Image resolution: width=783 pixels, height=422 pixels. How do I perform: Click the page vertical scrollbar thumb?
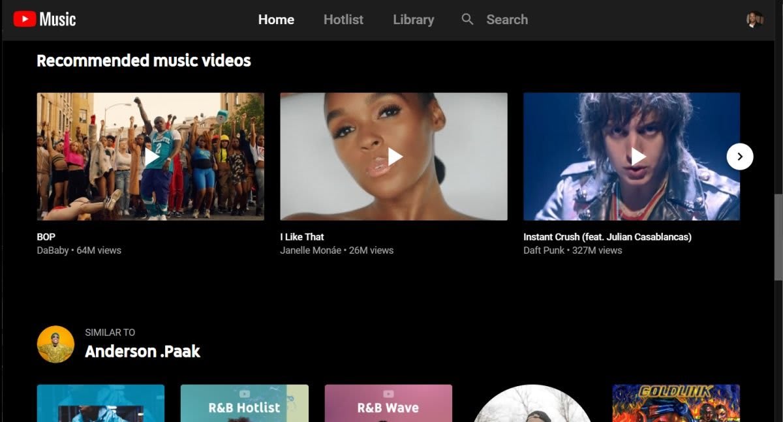pos(778,237)
